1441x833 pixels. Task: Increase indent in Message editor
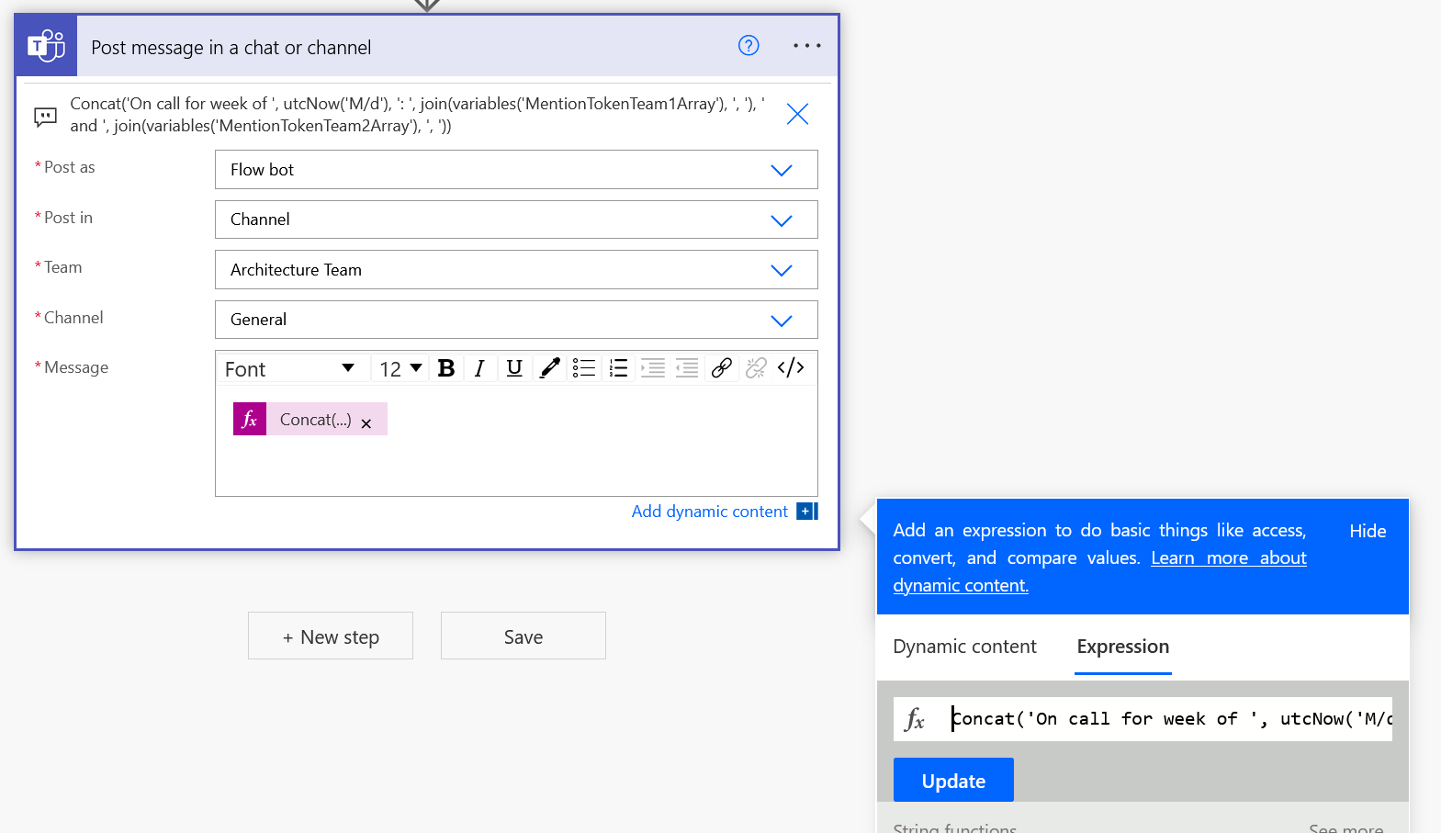click(x=653, y=368)
